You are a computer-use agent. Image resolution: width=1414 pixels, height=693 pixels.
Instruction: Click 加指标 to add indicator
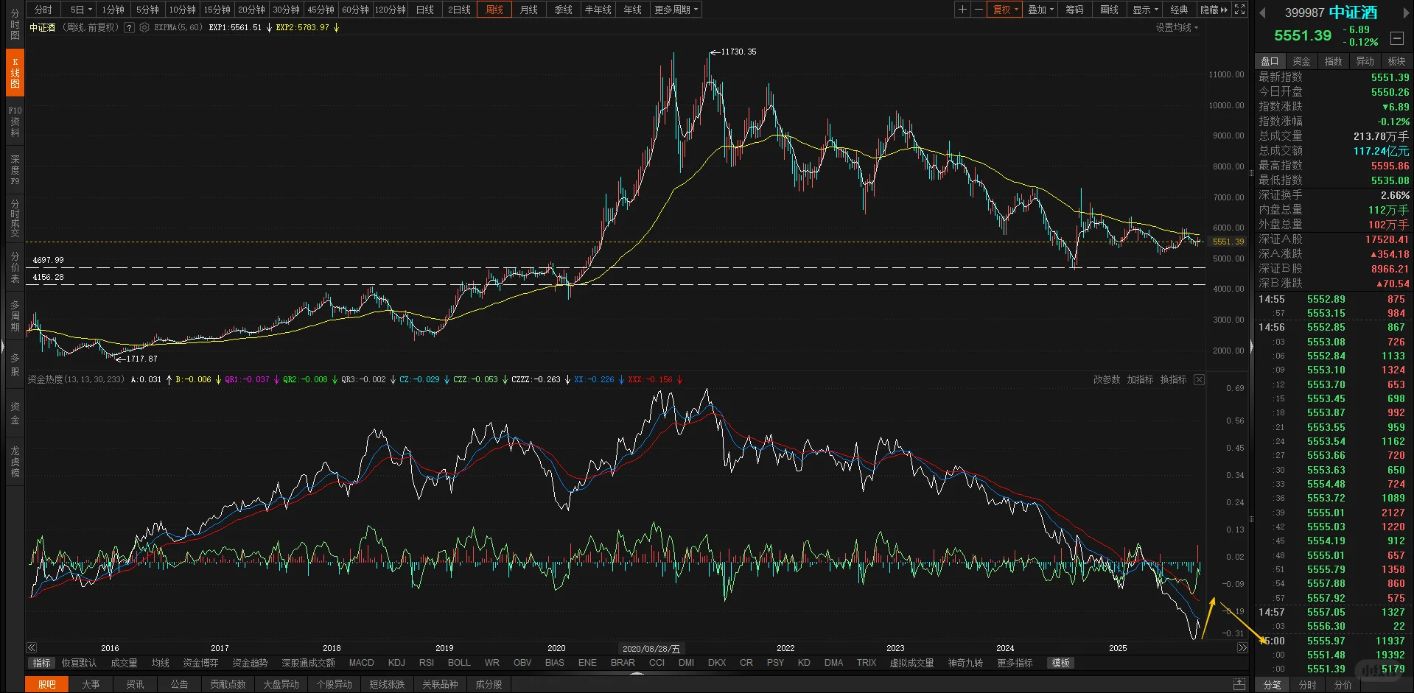(x=1140, y=379)
